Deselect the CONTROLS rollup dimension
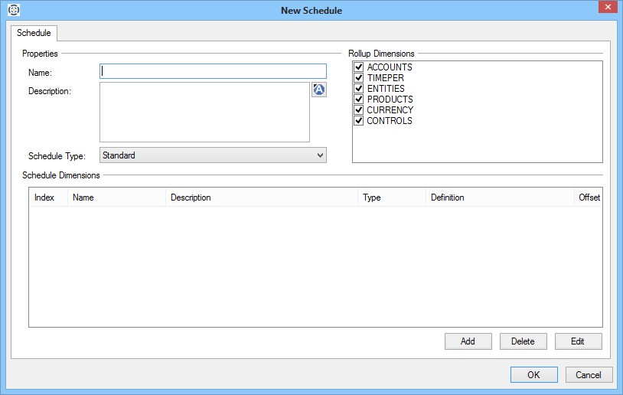Viewport: 623px width, 395px height. tap(358, 121)
